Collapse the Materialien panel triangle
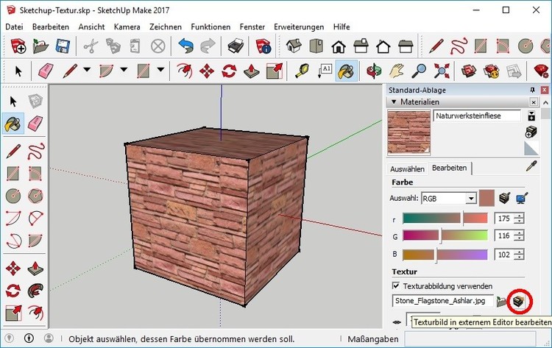The width and height of the screenshot is (552, 348). coord(394,102)
